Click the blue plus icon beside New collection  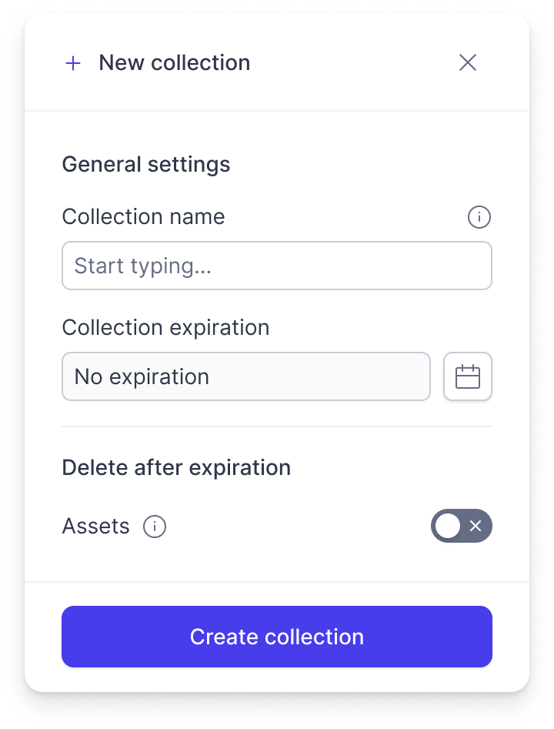(73, 63)
